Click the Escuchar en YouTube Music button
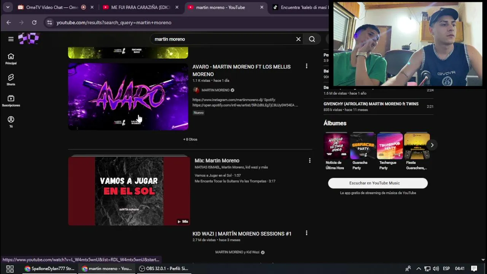Screen dimensions: 487x274 378,183
